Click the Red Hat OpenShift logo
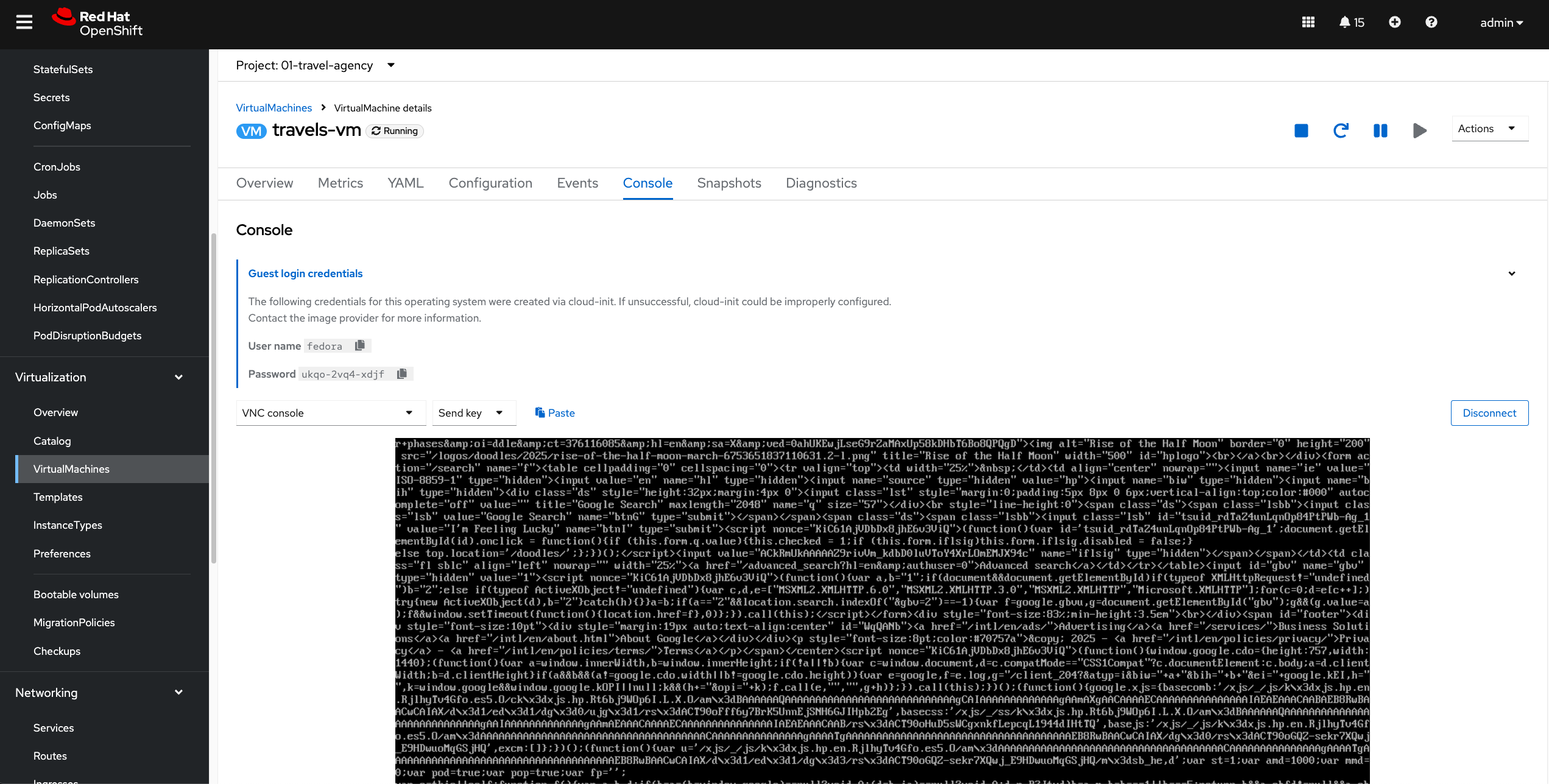The width and height of the screenshot is (1549, 784). pyautogui.click(x=97, y=23)
